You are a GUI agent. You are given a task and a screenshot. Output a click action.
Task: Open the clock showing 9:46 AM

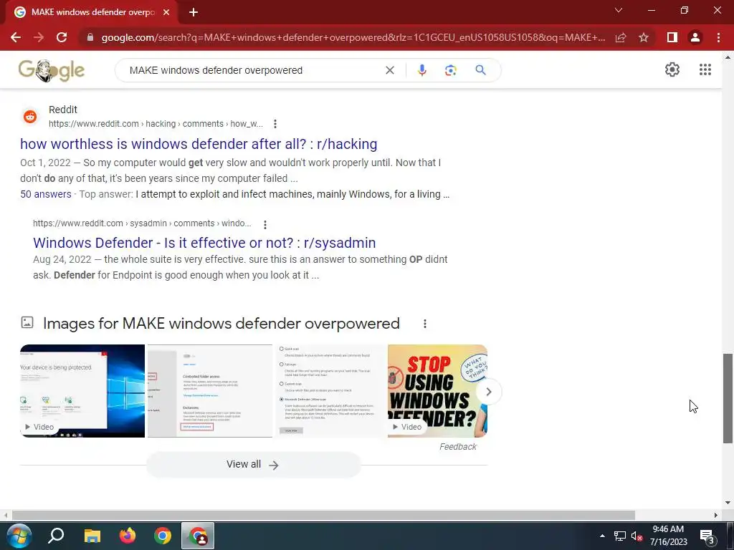coord(668,536)
